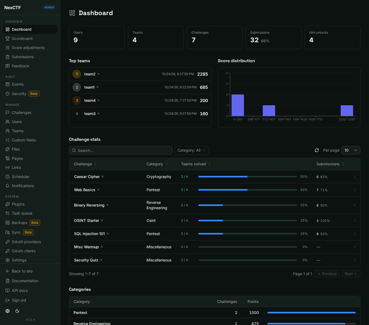This screenshot has width=369, height=325.
Task: Click the external-link arrow beside team2
Action: pyautogui.click(x=98, y=74)
